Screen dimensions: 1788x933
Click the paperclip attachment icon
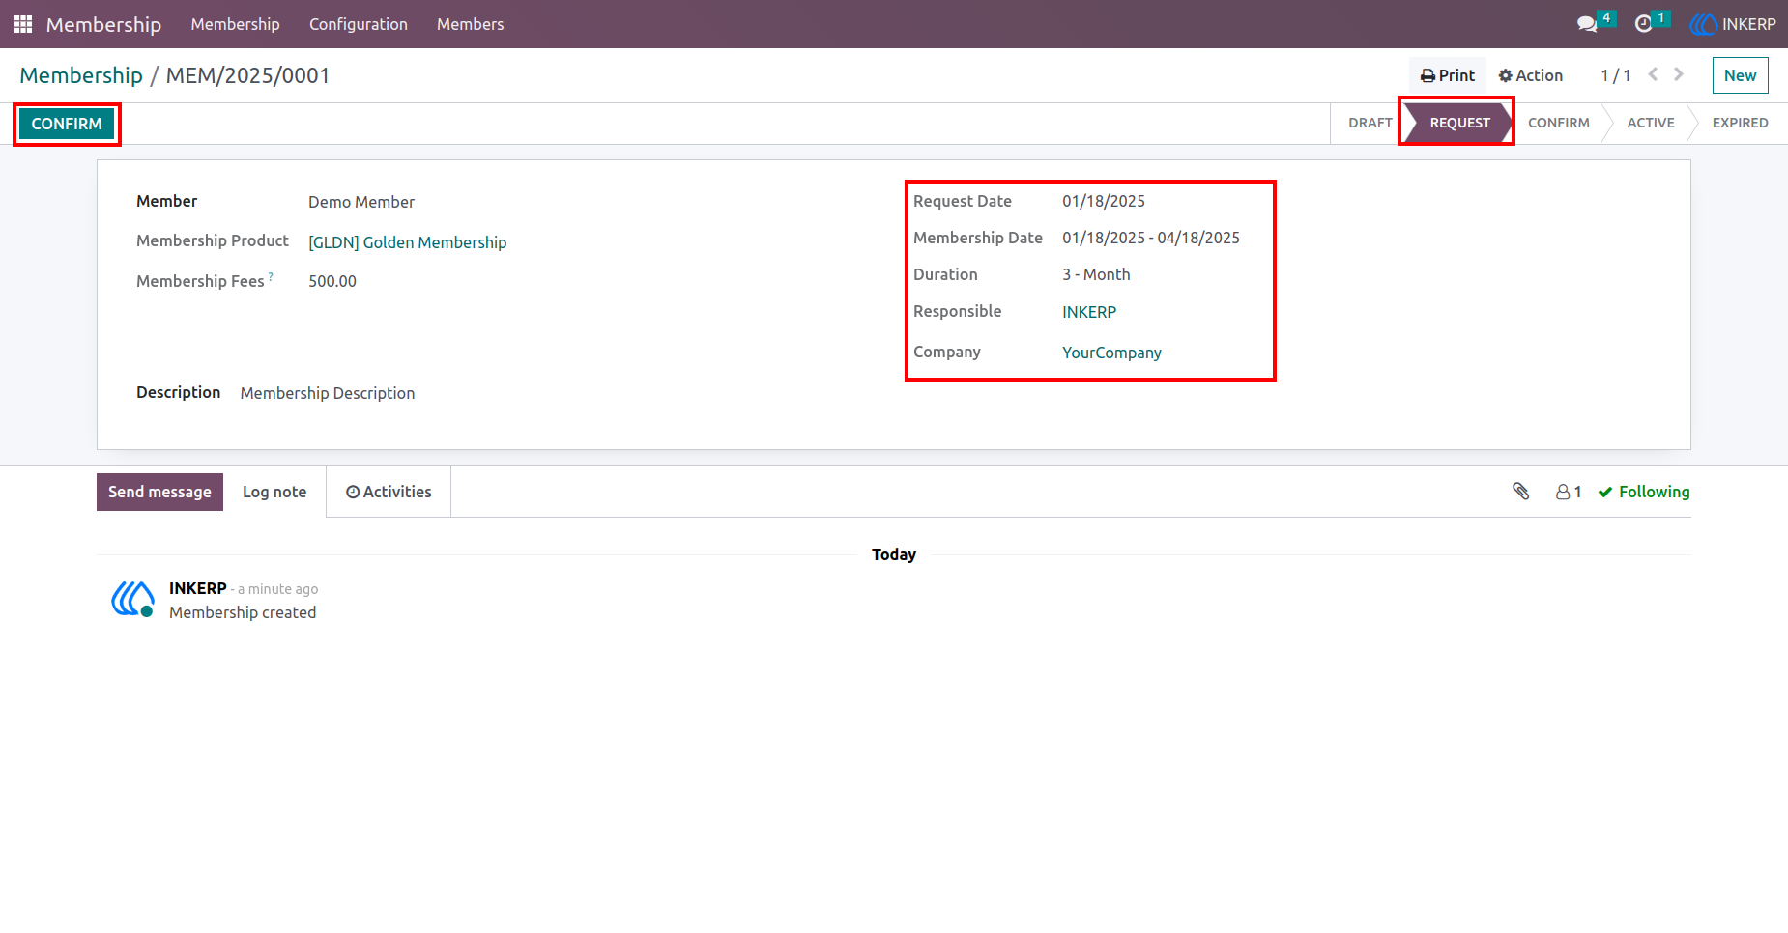click(x=1521, y=492)
